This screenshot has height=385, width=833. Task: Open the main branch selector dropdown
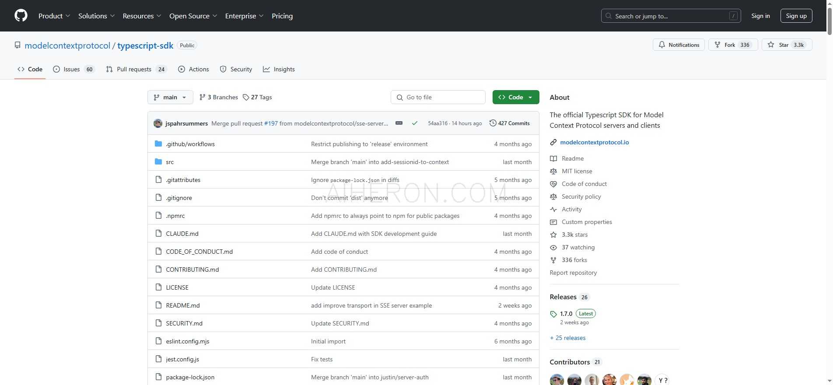coord(170,97)
